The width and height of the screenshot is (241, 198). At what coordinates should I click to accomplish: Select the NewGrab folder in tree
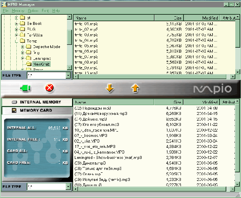(x=41, y=64)
